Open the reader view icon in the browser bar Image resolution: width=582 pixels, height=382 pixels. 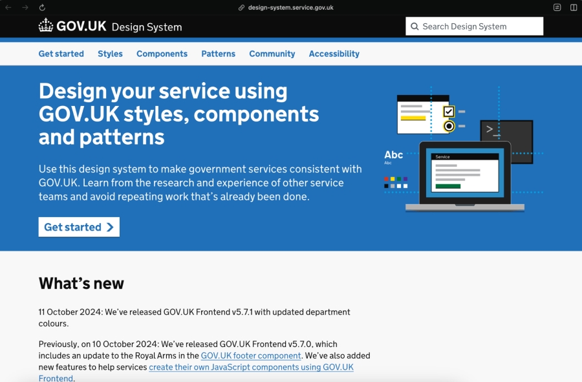pos(557,8)
